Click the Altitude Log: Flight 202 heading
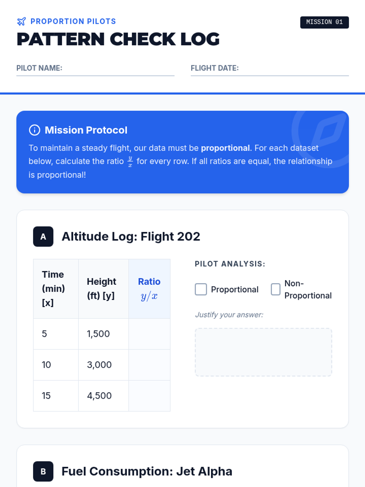Viewport: 365px width, 487px height. coord(131,236)
